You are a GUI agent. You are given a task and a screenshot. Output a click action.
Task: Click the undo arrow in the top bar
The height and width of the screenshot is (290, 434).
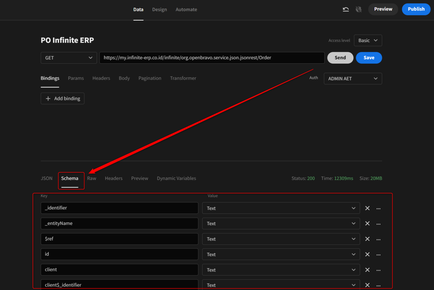(x=345, y=9)
